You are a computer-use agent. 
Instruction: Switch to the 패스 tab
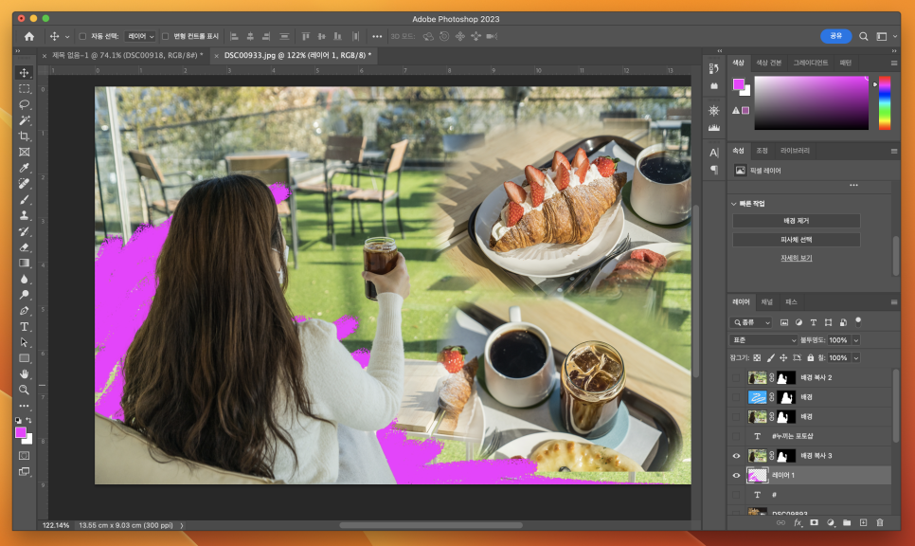[791, 301]
